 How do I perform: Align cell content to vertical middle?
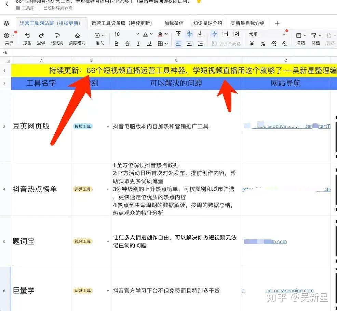(x=189, y=34)
